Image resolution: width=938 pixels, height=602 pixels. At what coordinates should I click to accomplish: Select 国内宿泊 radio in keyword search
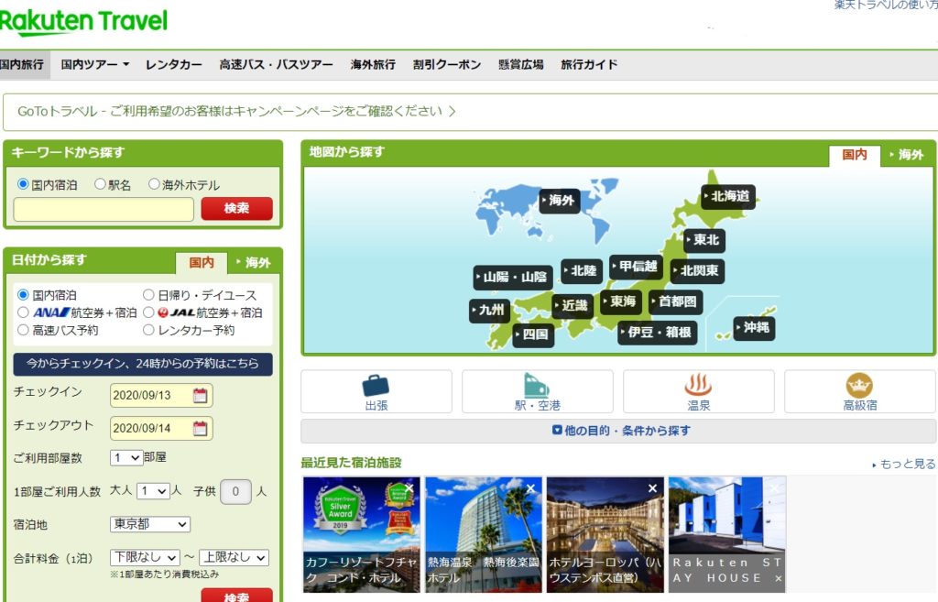[x=23, y=184]
